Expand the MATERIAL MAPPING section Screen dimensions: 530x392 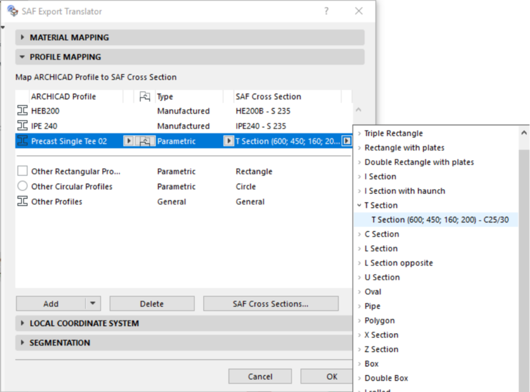pyautogui.click(x=22, y=37)
